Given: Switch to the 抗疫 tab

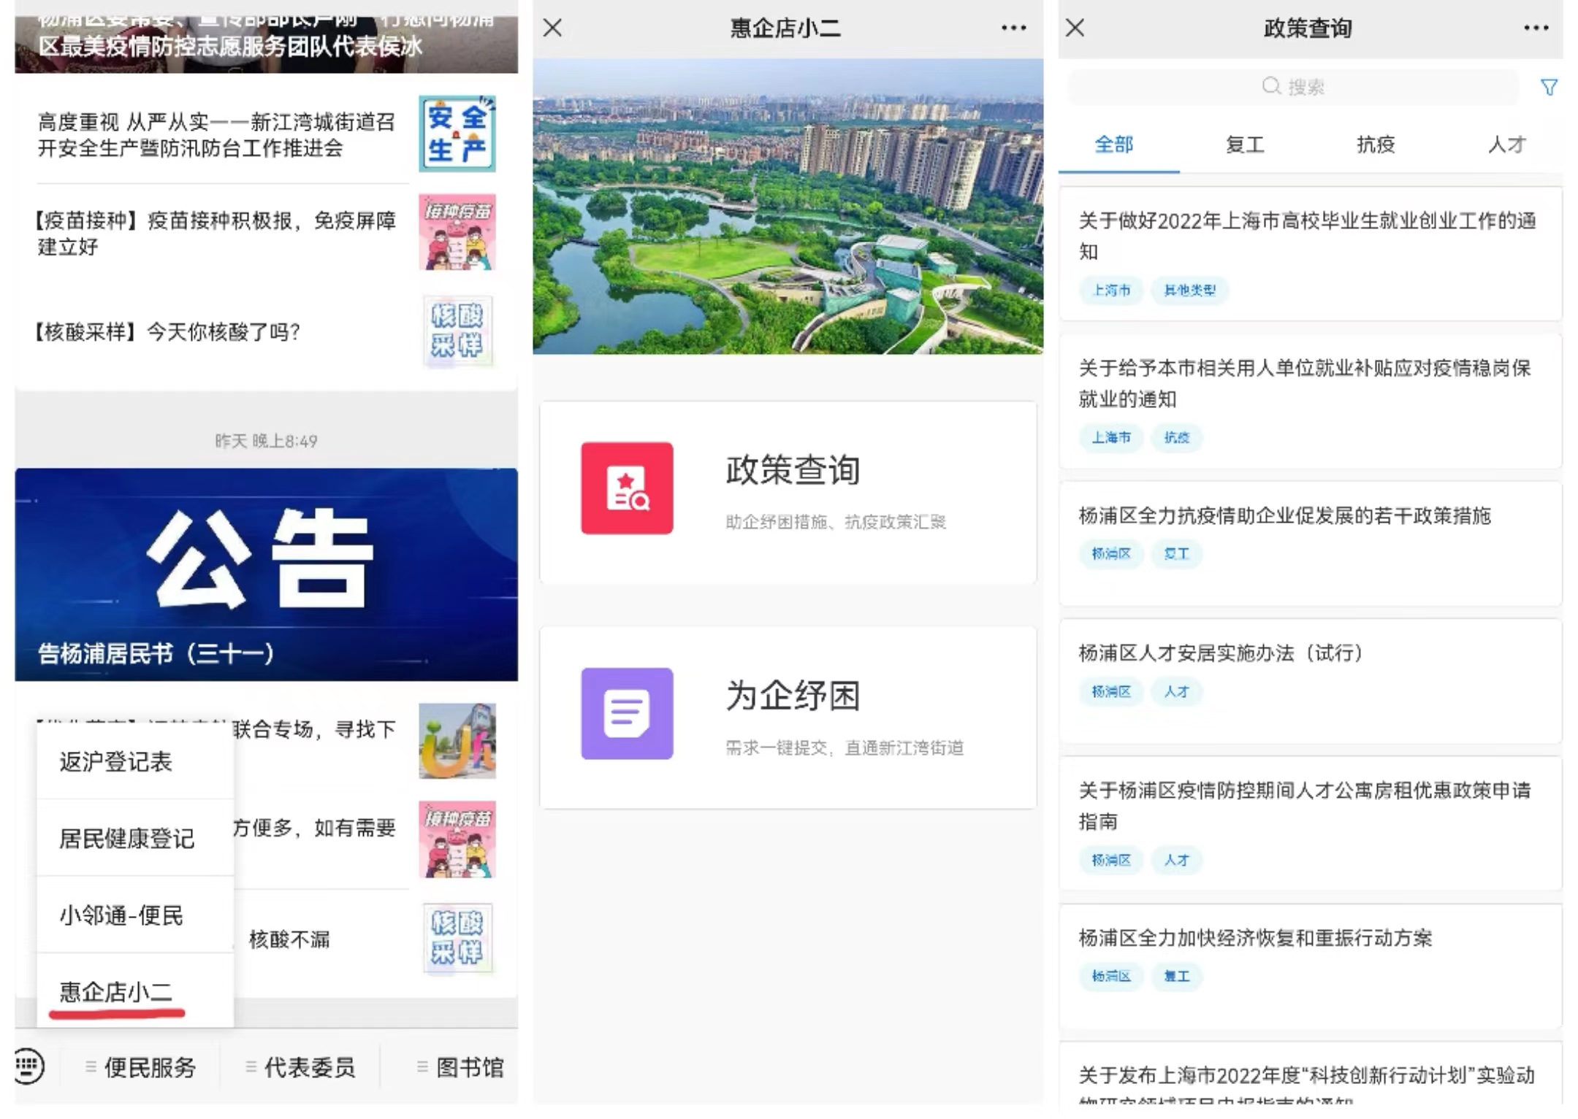Looking at the screenshot, I should [1376, 145].
